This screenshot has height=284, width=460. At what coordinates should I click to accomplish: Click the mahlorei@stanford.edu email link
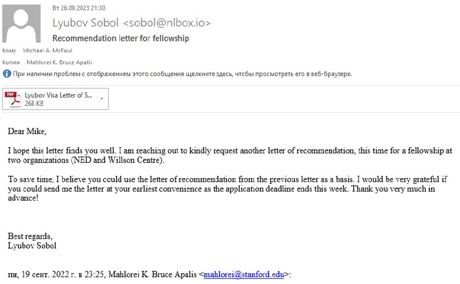point(244,274)
